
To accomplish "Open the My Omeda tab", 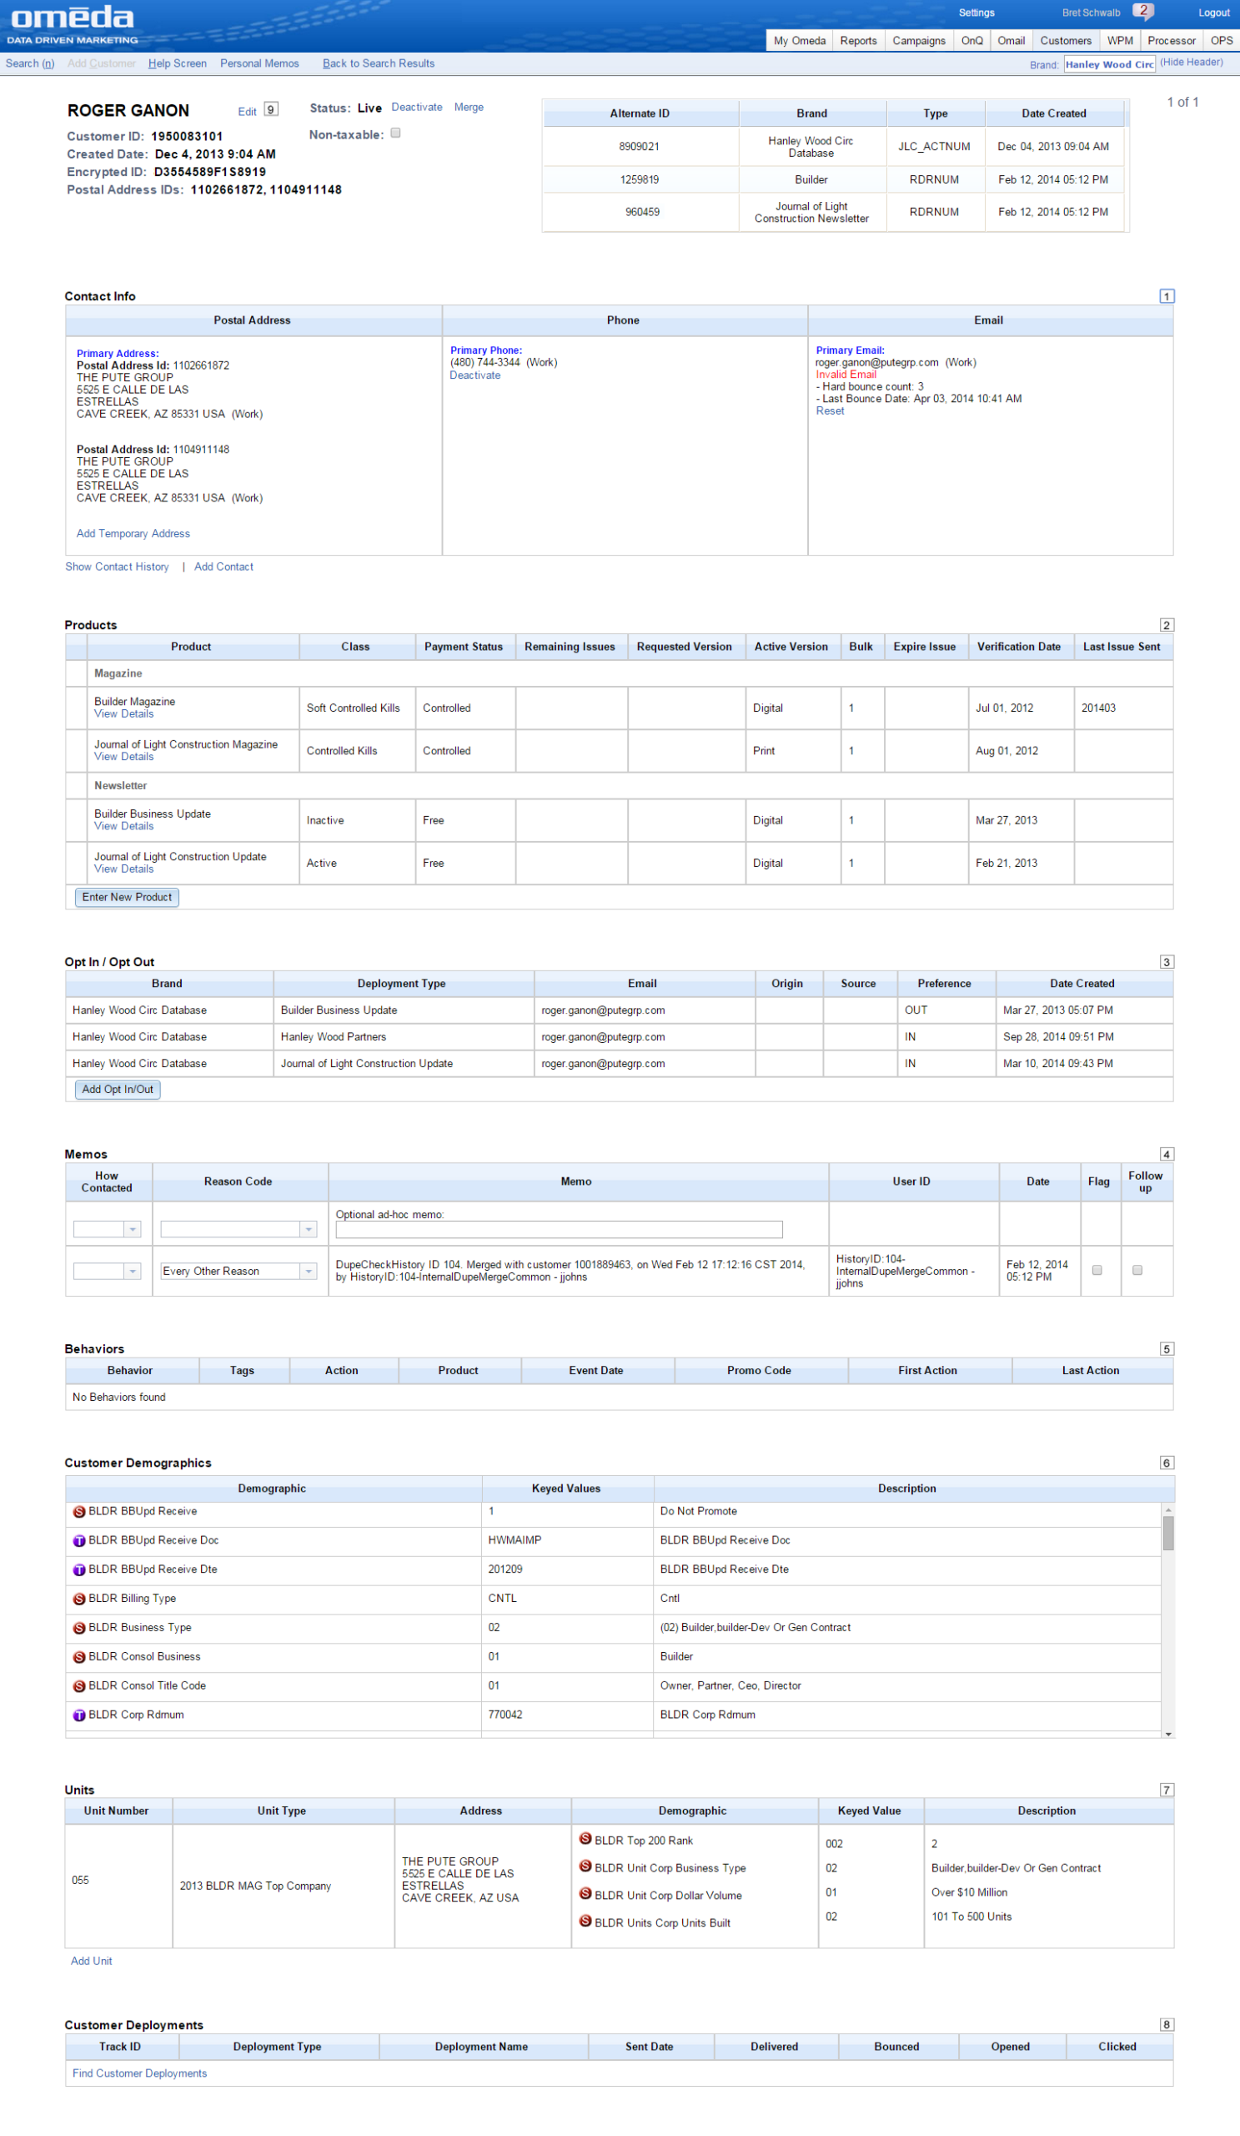I will (x=800, y=41).
